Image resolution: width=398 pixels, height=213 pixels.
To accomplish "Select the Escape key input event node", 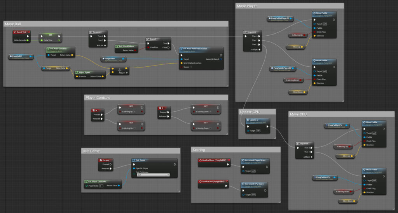I will [106, 165].
